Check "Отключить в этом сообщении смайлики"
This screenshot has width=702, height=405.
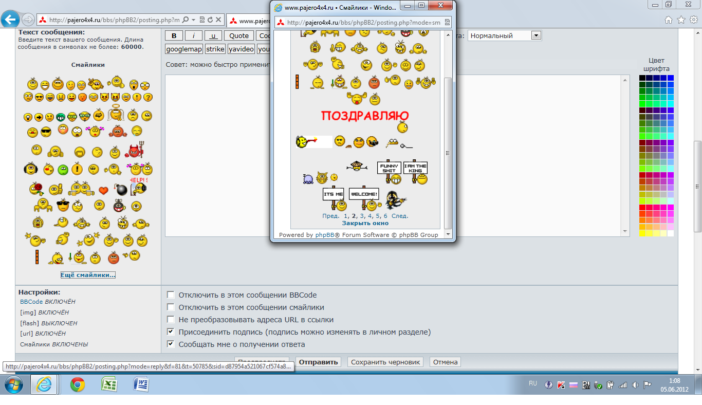point(171,307)
